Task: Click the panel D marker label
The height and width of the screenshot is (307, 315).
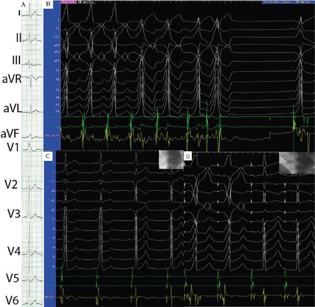Action: click(188, 155)
